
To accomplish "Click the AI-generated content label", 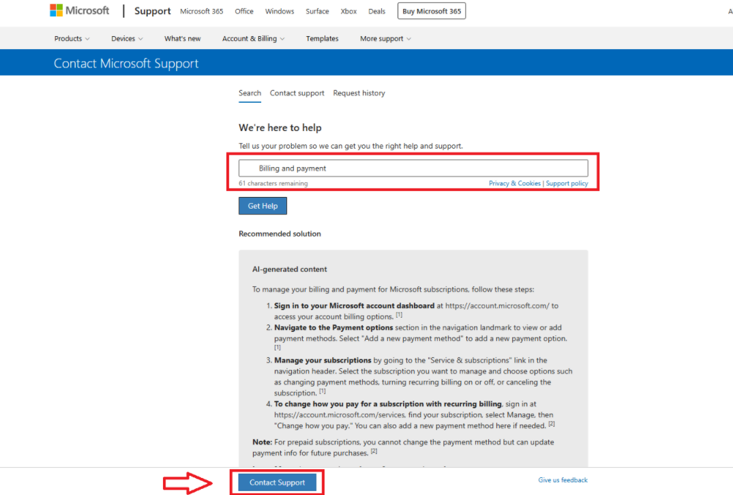I will [289, 269].
